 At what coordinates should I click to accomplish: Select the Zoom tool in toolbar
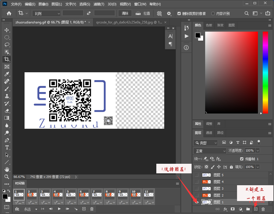point(7,177)
